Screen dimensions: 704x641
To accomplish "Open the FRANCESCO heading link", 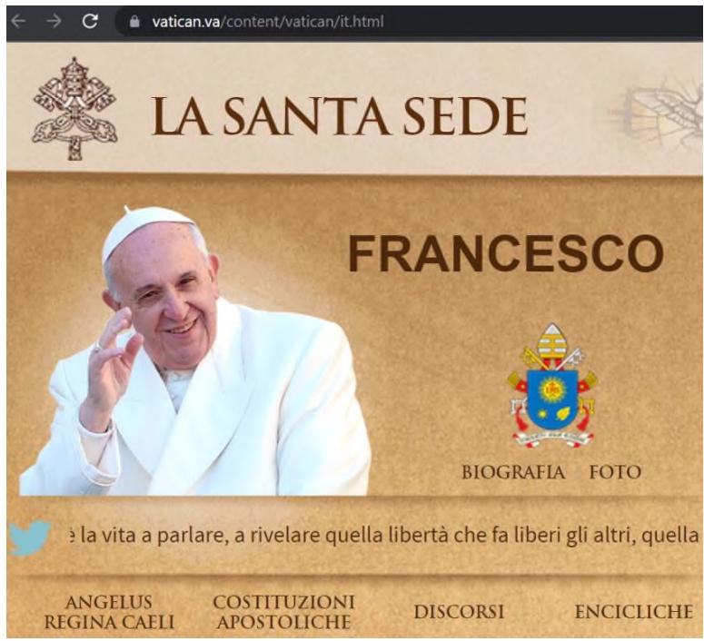I will [x=505, y=253].
